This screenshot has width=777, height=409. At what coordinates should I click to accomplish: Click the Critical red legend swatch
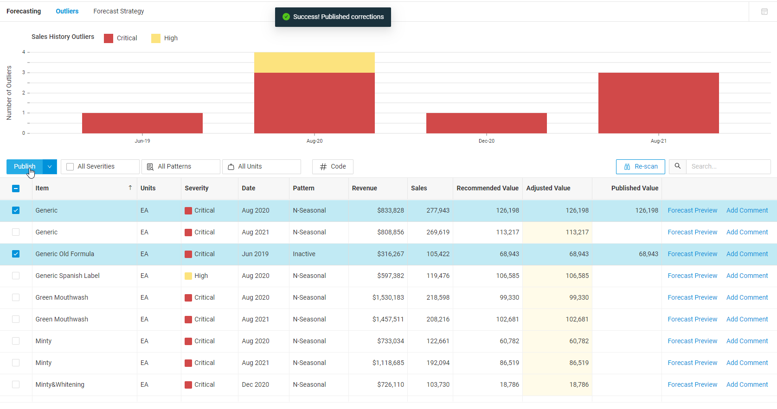pos(109,38)
